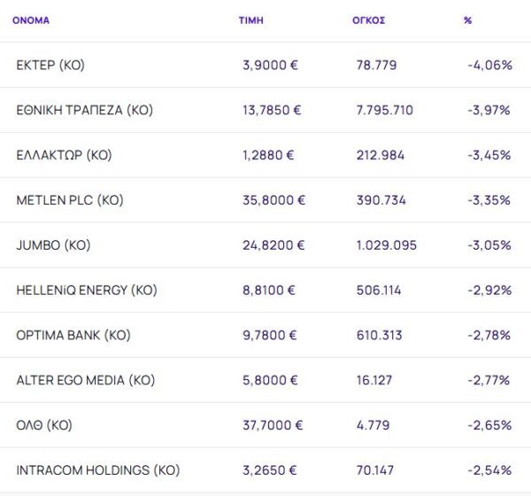Select the -4,06% change value

pyautogui.click(x=489, y=65)
